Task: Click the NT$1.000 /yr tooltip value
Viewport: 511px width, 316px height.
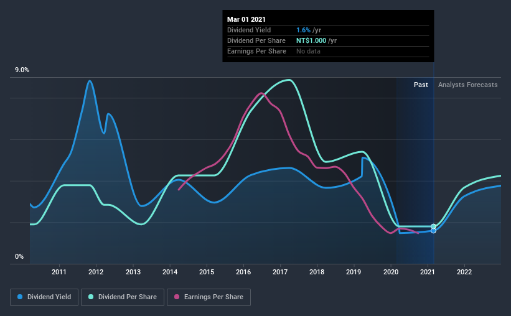Action: [x=316, y=40]
